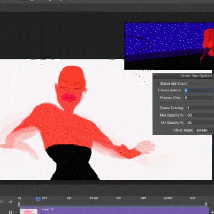Click the Frames After field

[x=199, y=98]
